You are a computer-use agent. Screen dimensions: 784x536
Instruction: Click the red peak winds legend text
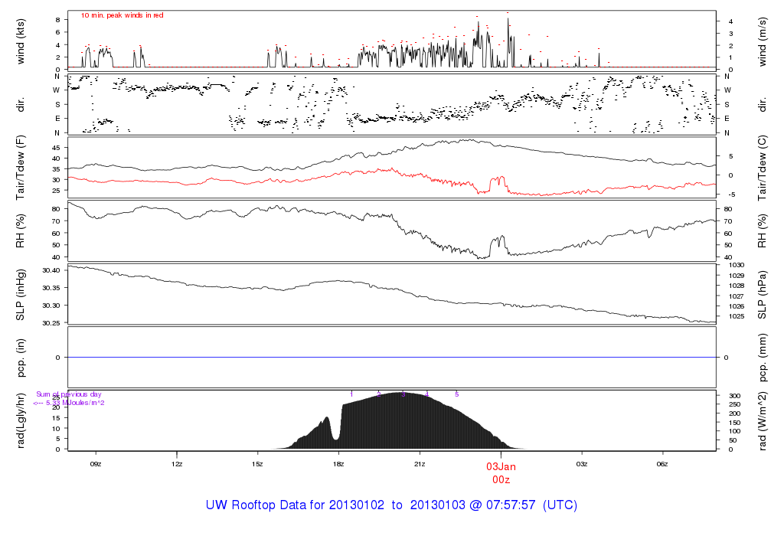pos(122,15)
